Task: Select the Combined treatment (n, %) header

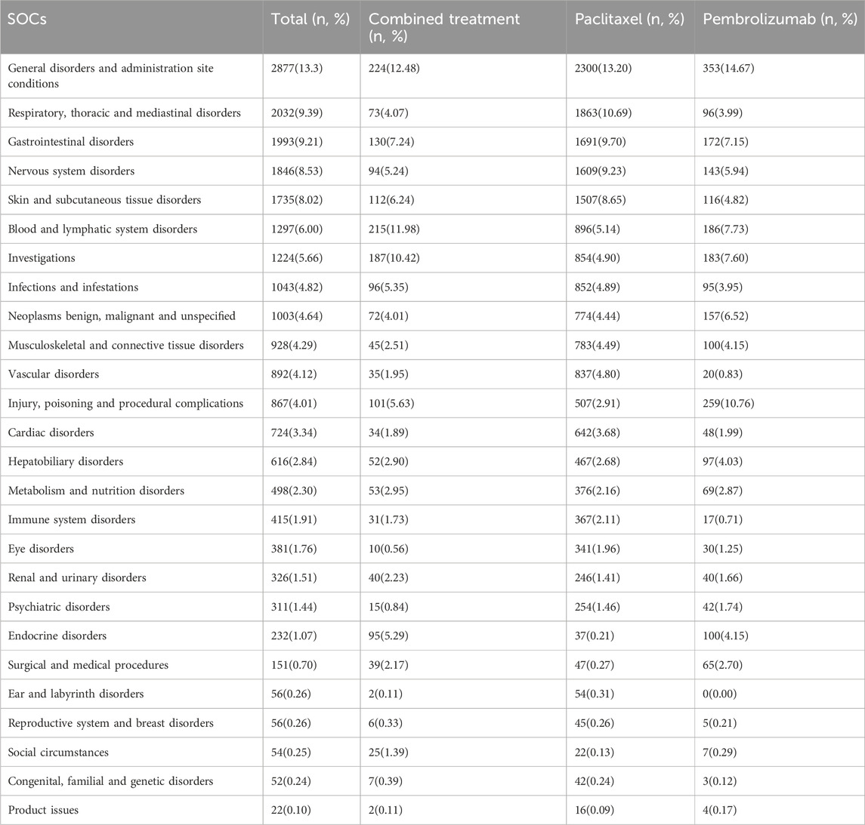Action: (x=444, y=28)
